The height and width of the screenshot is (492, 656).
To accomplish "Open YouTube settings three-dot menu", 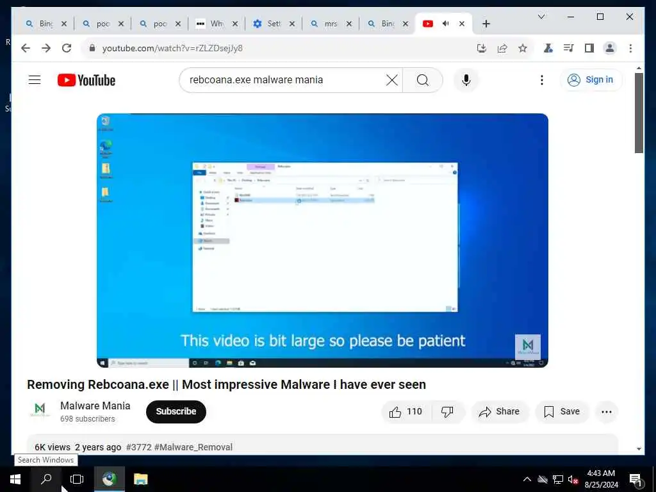I will [x=542, y=80].
